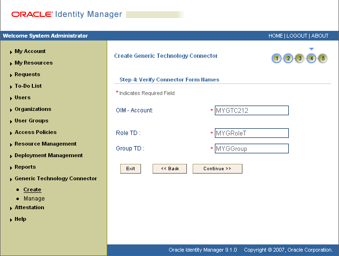The width and height of the screenshot is (339, 256).
Task: Click the 'Role TD :' label
Action: point(128,133)
